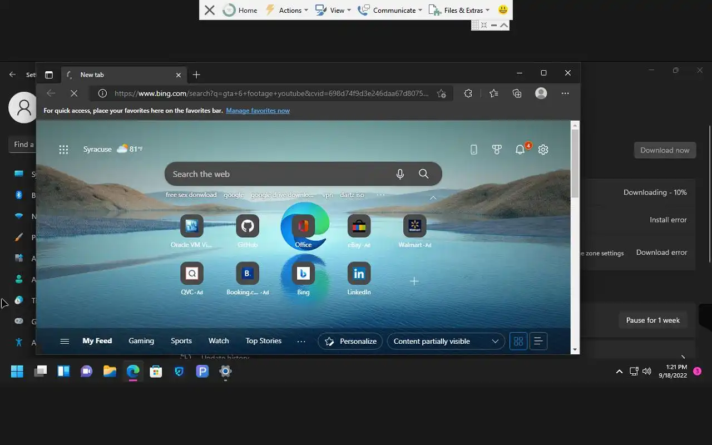This screenshot has height=445, width=712.
Task: Click Manage favorites now link
Action: [258, 111]
